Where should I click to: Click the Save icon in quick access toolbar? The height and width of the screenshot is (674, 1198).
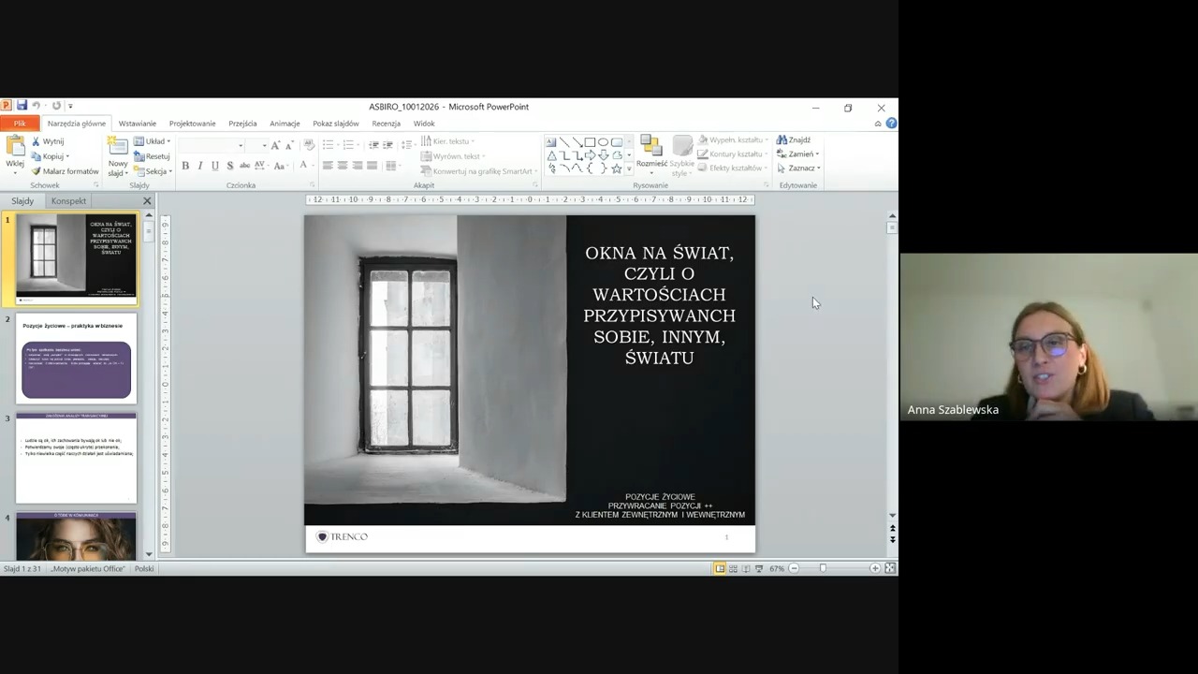(x=22, y=106)
